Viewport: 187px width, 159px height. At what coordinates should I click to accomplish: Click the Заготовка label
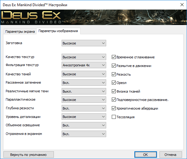(x=14, y=43)
